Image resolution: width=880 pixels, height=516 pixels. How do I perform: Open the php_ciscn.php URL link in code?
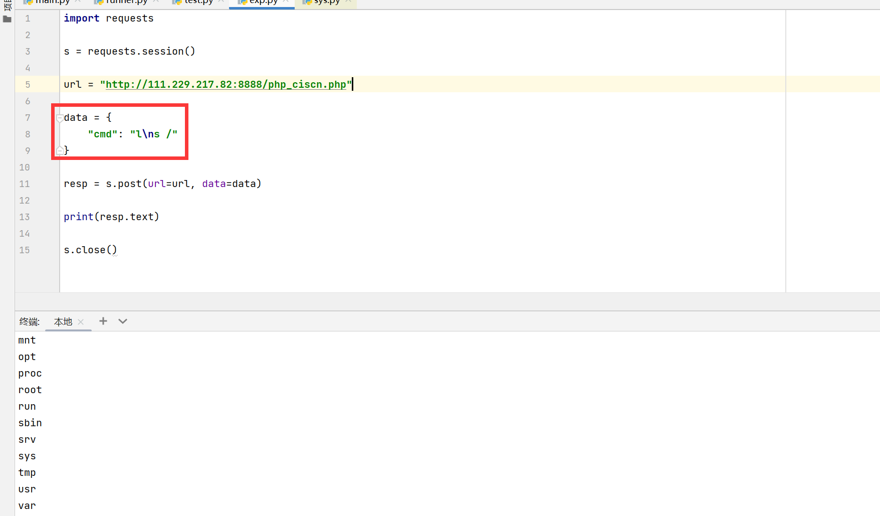pyautogui.click(x=226, y=84)
